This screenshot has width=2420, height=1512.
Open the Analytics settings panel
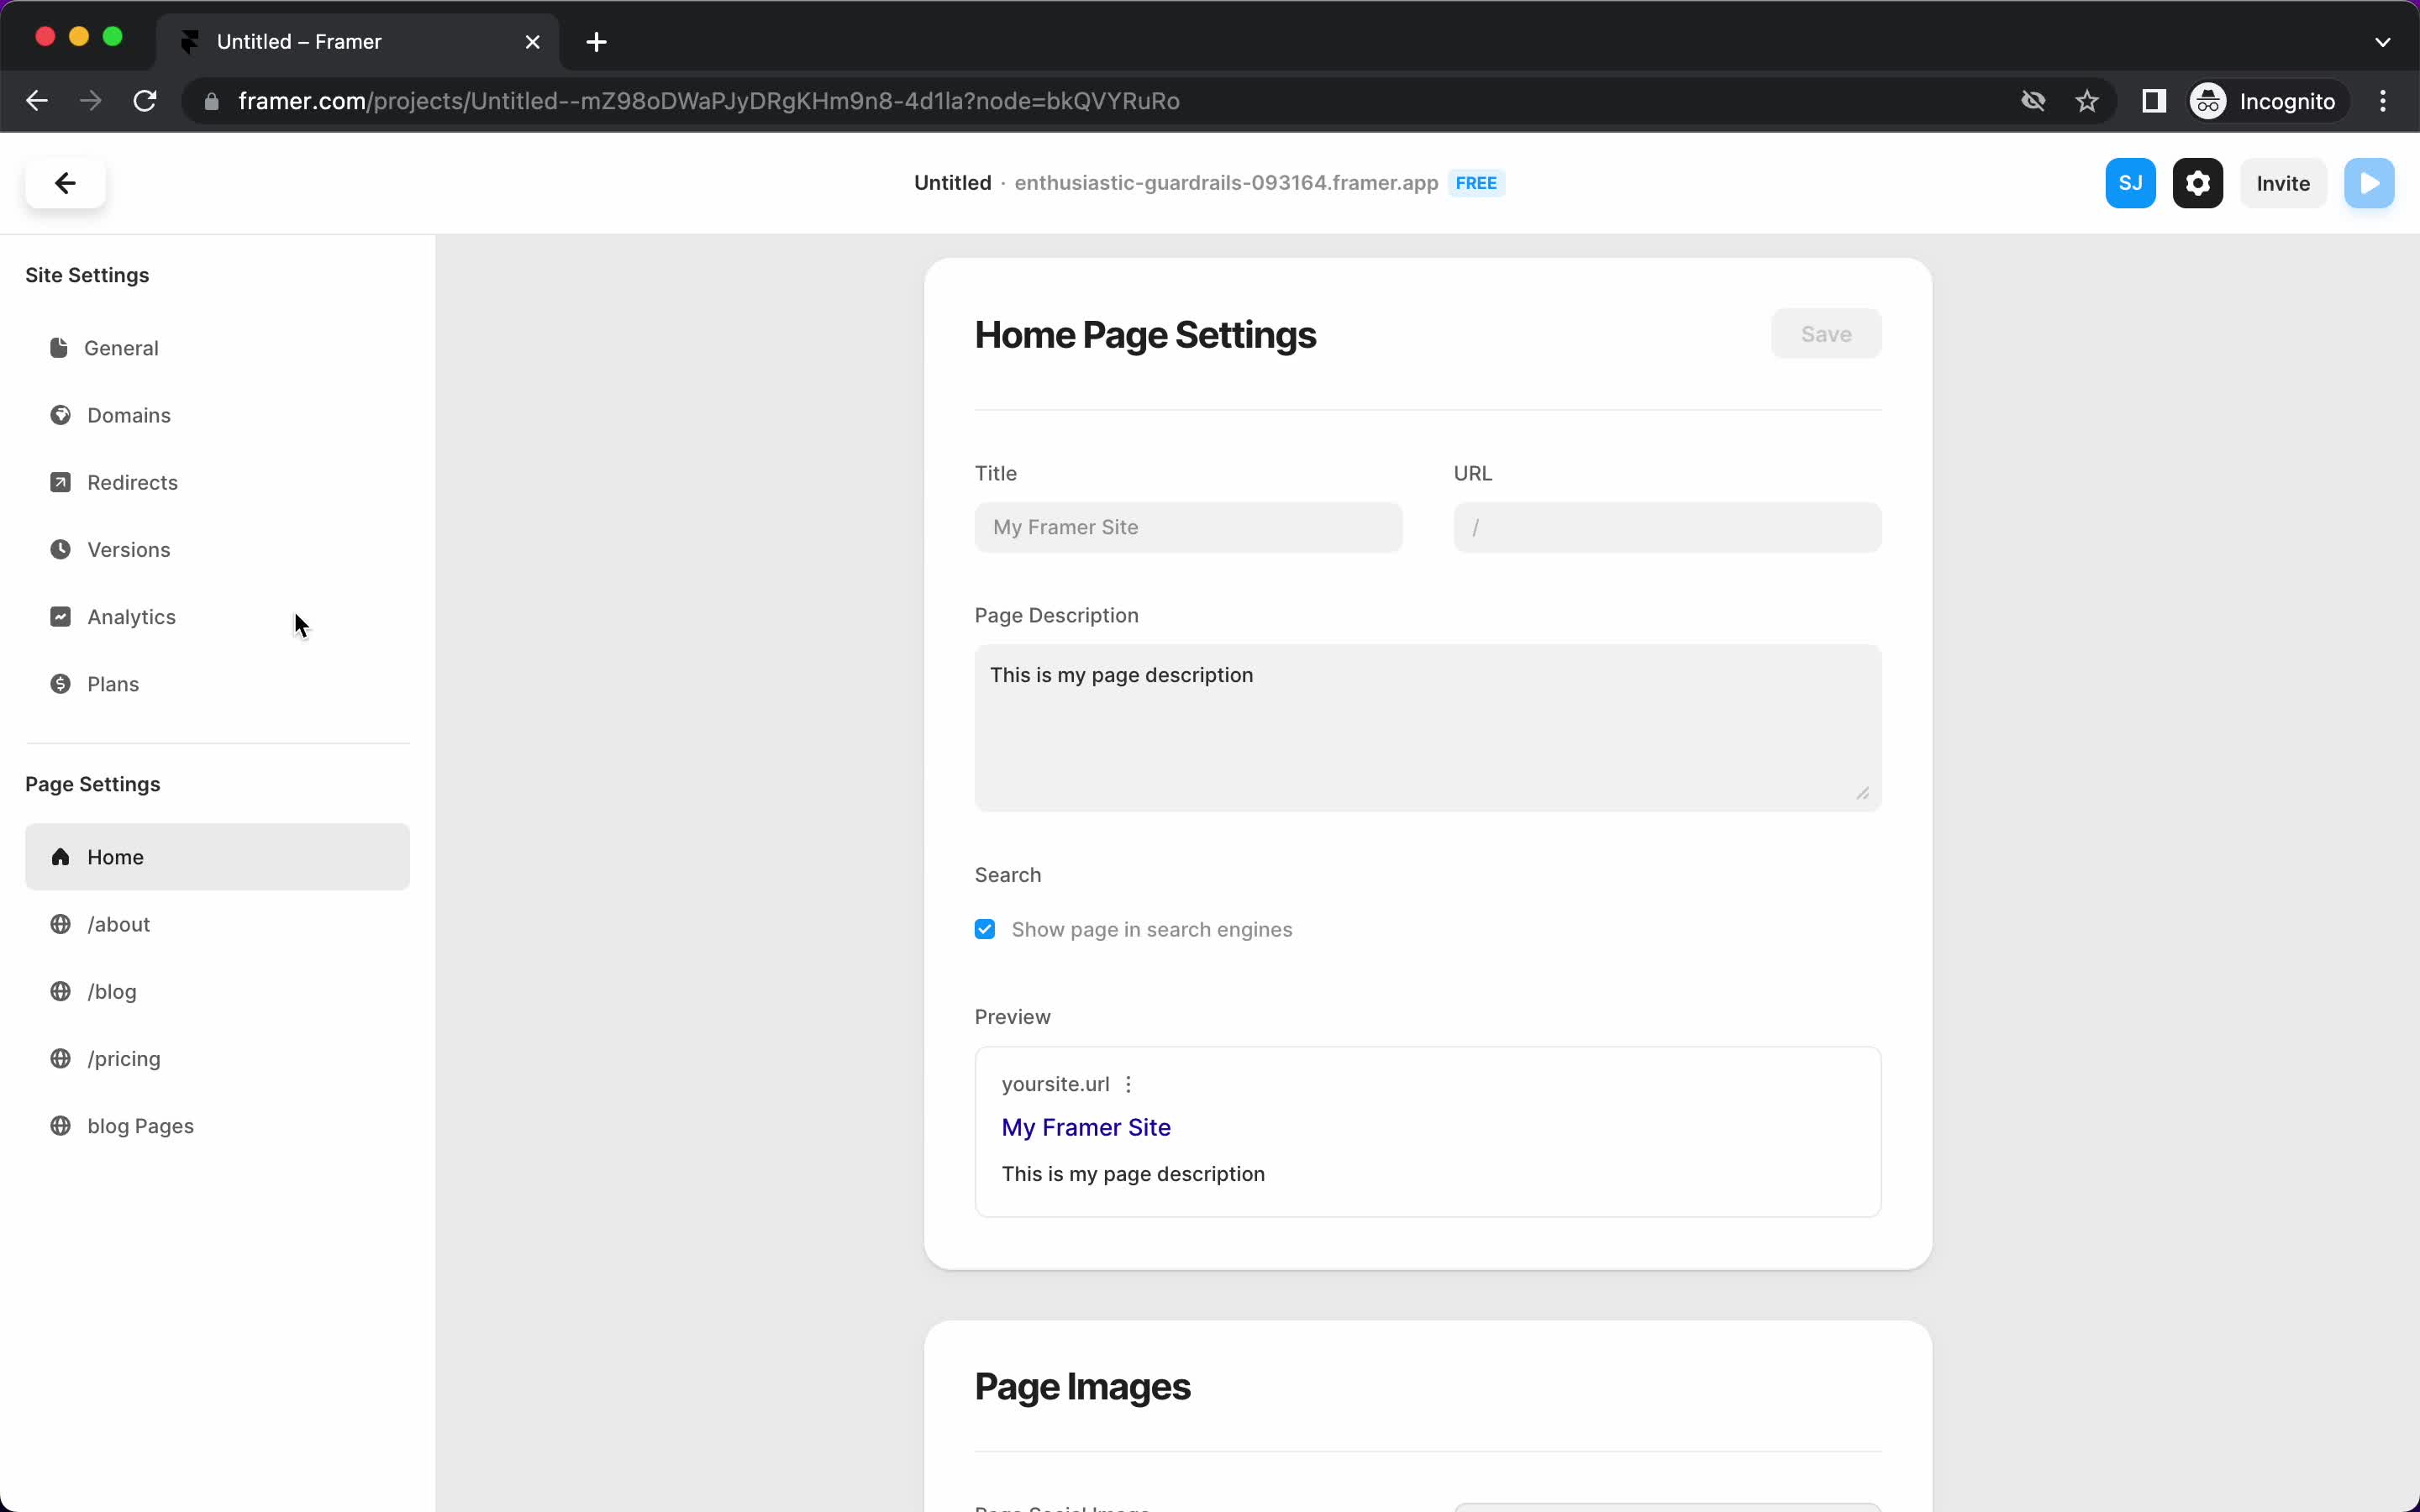pos(133,617)
